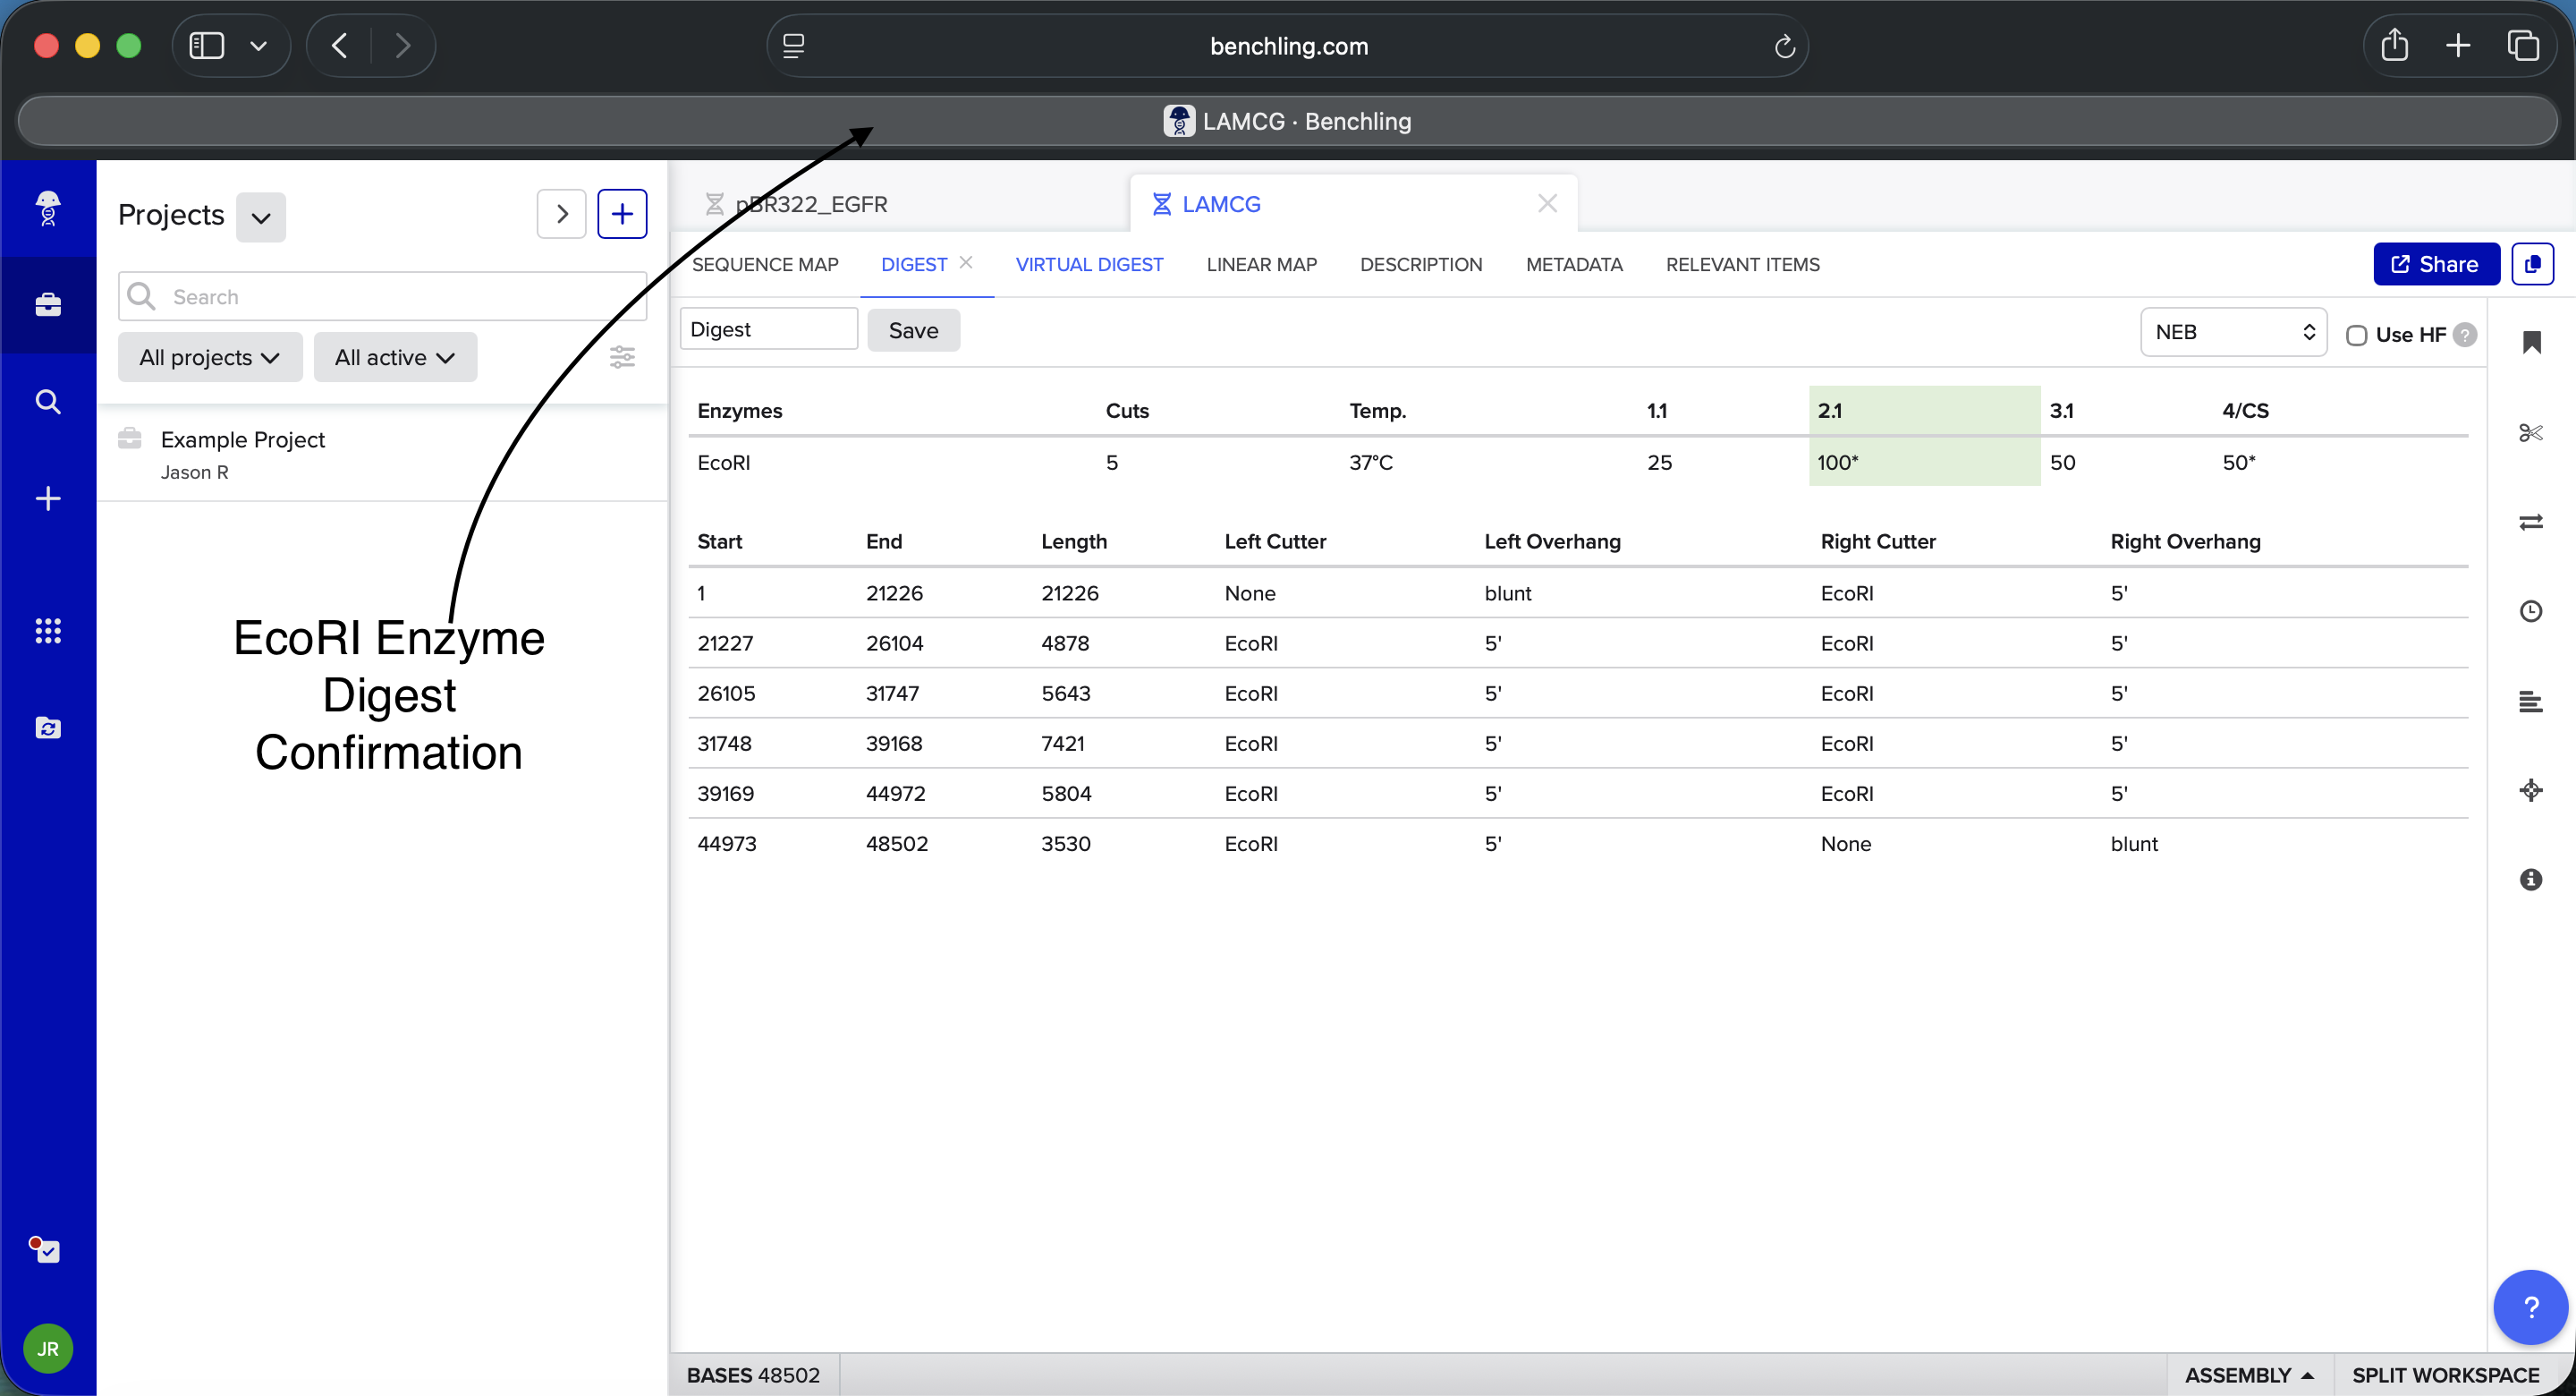Screen dimensions: 2576x1396
Task: Open the history clock icon in right sidebar
Action: point(2530,611)
